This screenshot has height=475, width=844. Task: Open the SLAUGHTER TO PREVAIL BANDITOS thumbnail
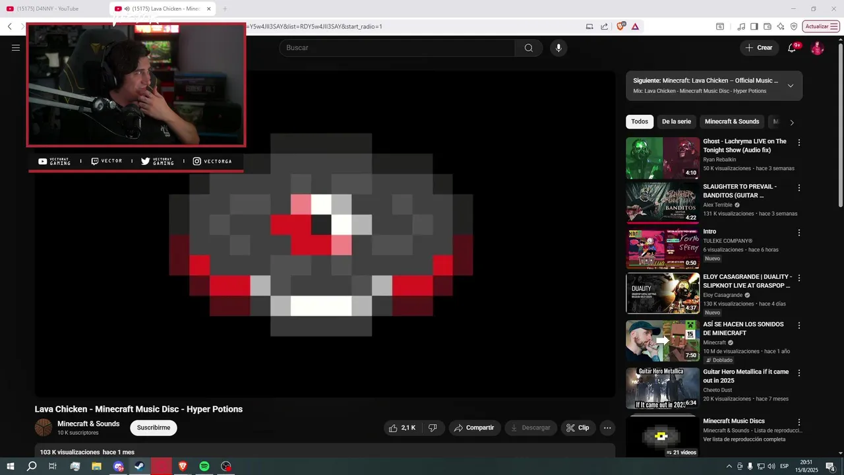click(x=663, y=203)
